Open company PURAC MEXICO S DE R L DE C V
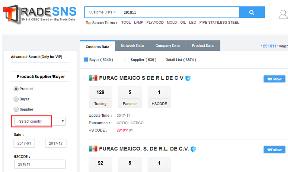 141,78
